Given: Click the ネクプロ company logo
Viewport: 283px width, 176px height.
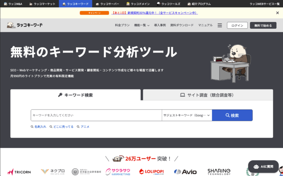Looking at the screenshot, I should click(x=53, y=172).
